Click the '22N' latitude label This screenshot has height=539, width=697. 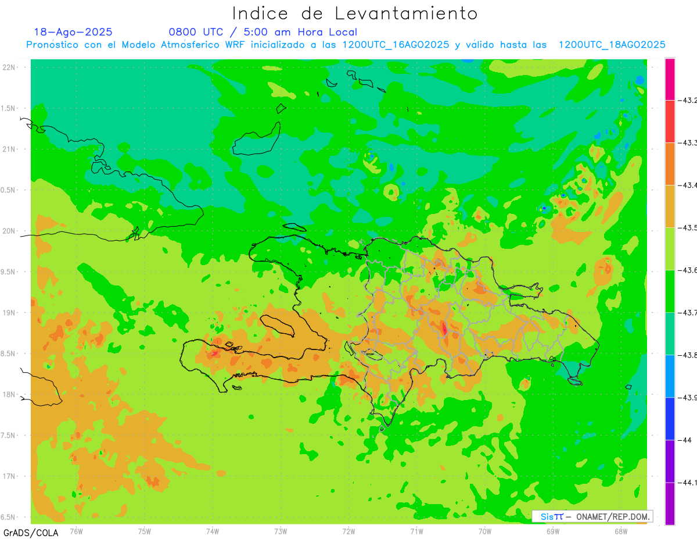pyautogui.click(x=9, y=67)
